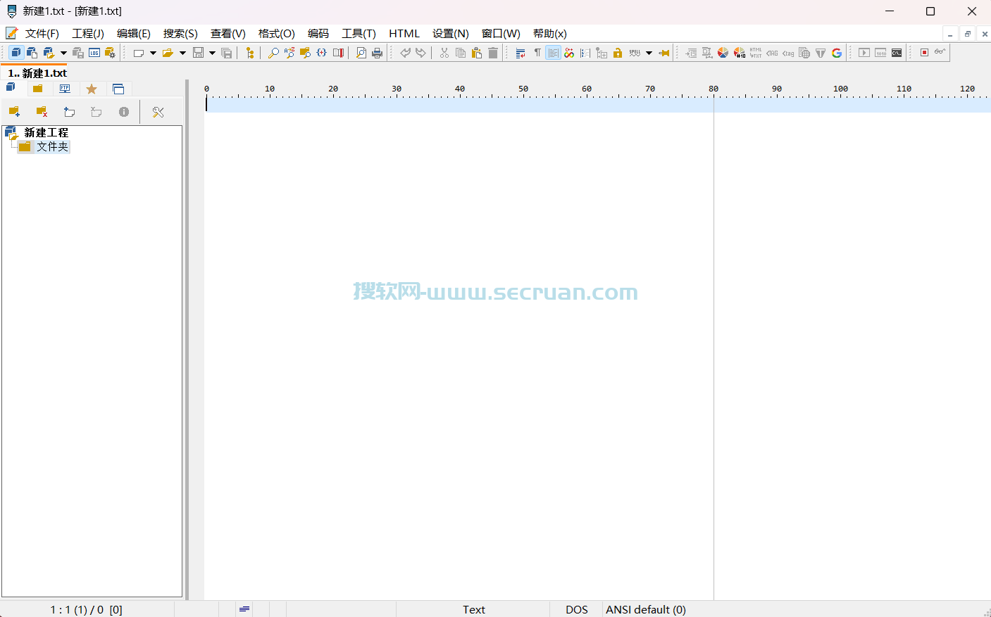
Task: Click the browser globe preview icon
Action: click(804, 53)
